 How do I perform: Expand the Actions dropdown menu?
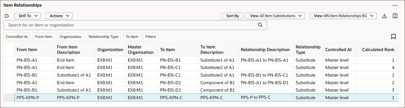(59, 16)
